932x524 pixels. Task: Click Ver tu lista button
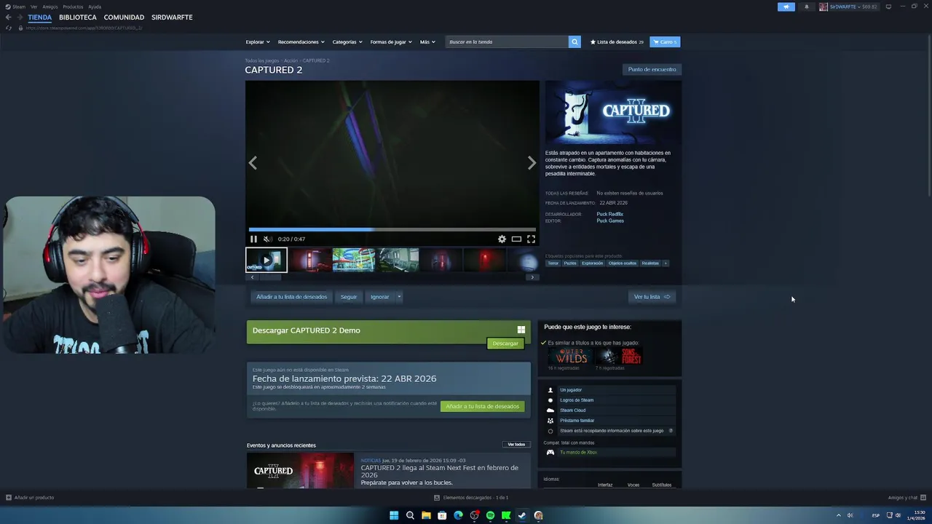coord(652,297)
